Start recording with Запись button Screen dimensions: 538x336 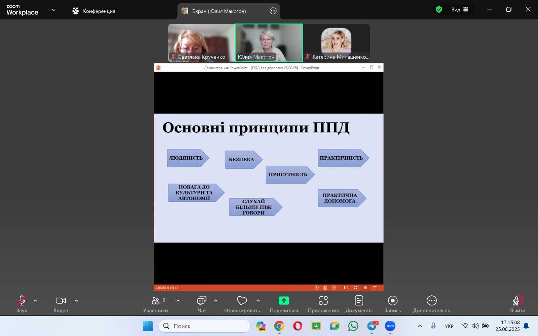[392, 301]
